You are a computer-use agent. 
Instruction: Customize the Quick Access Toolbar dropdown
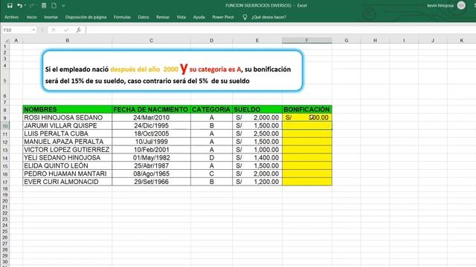click(63, 5)
